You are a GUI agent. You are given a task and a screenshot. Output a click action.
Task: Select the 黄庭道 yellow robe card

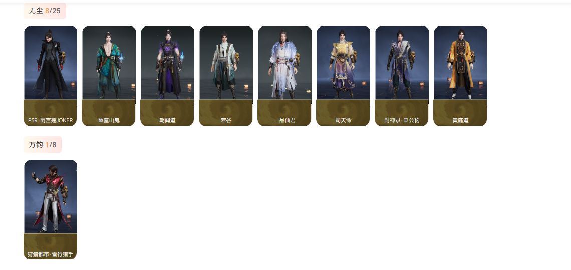[x=460, y=76]
